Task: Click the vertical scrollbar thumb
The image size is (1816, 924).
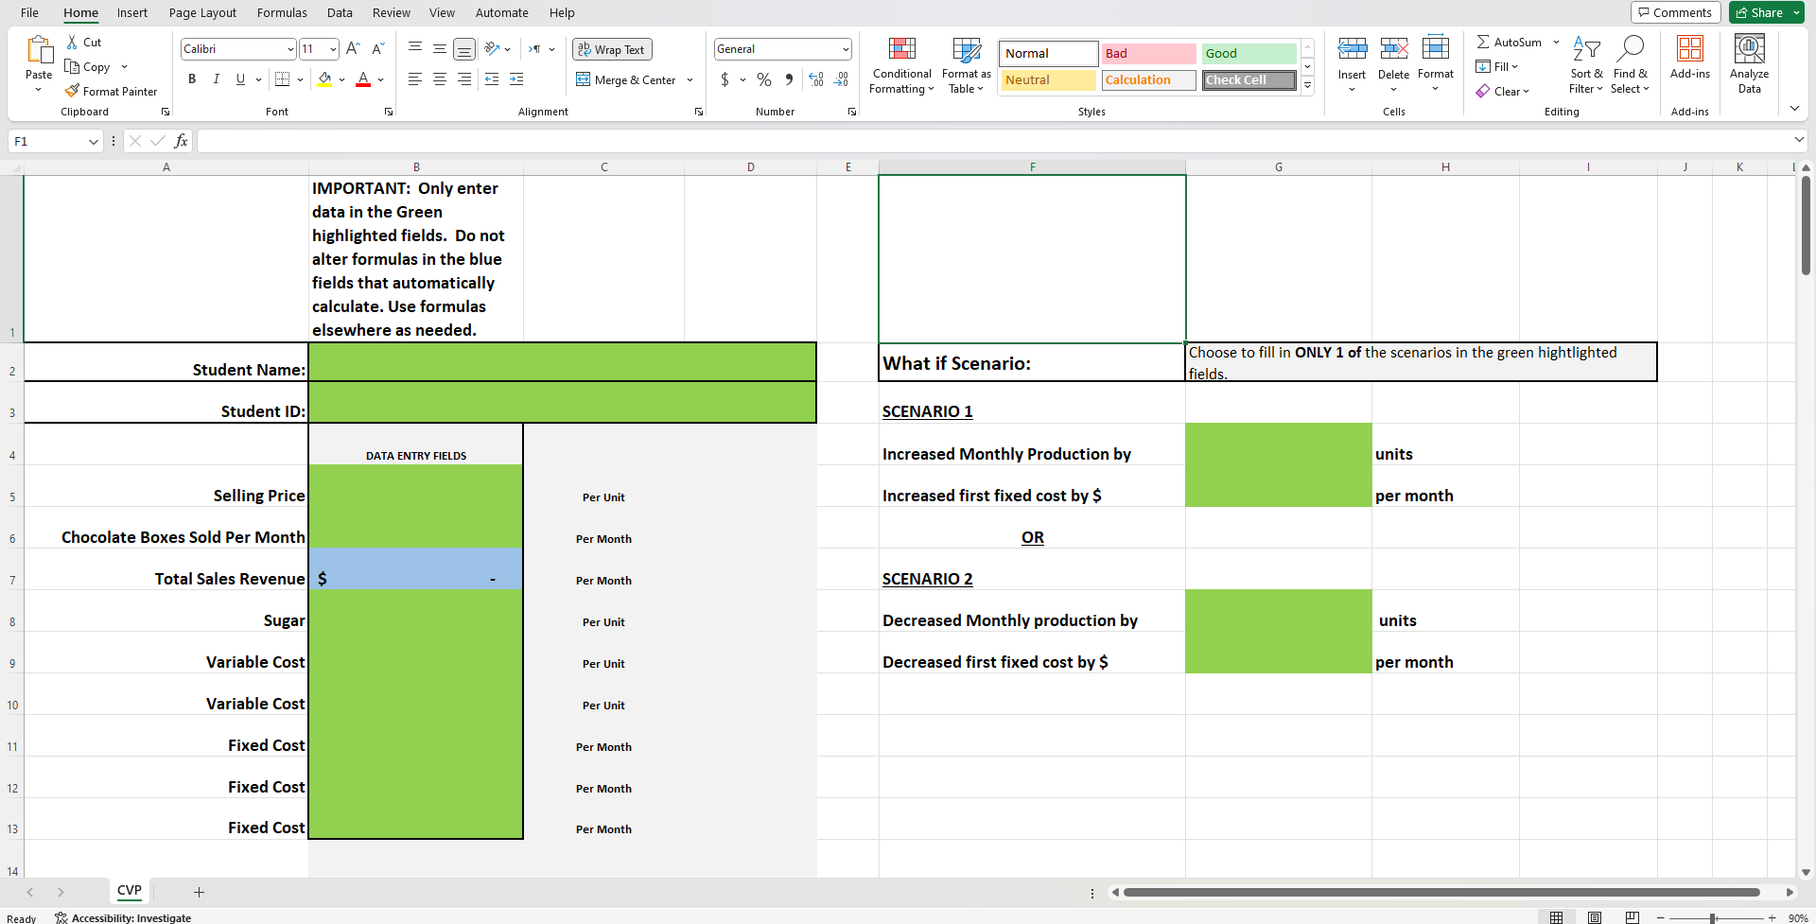Action: [1806, 227]
